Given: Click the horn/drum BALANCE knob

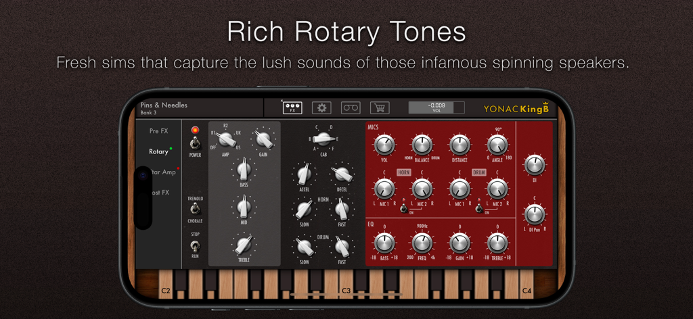Looking at the screenshot, I should [x=422, y=145].
